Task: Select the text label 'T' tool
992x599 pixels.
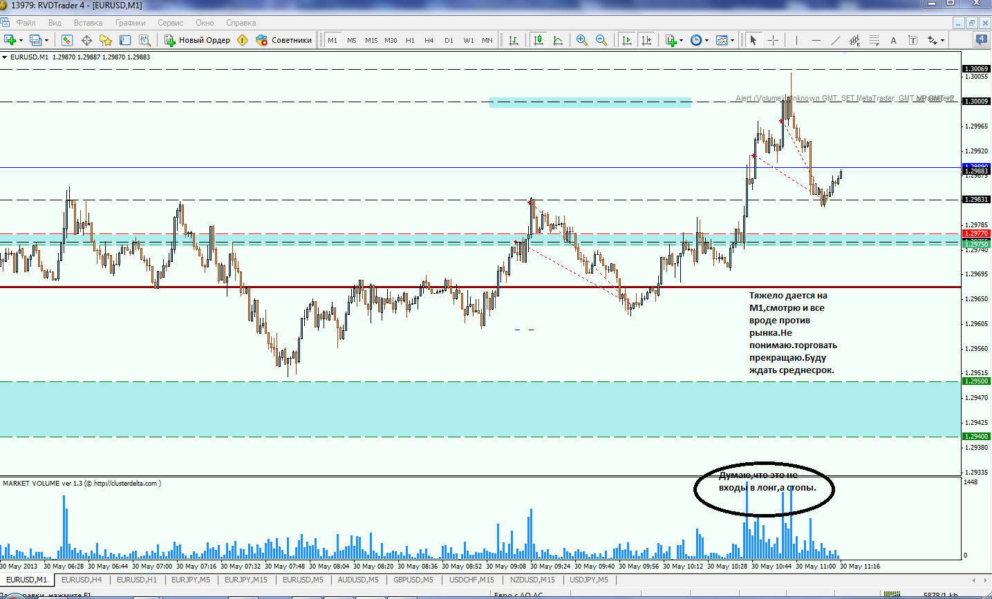Action: pyautogui.click(x=913, y=40)
